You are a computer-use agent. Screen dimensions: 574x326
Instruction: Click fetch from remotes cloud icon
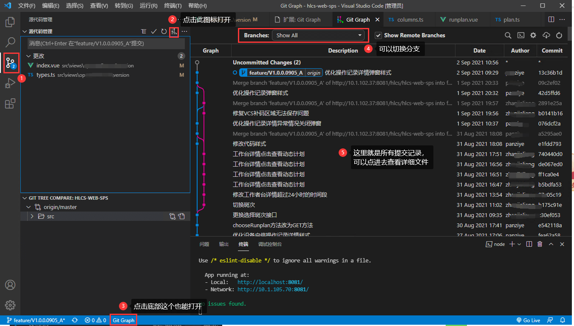(546, 36)
